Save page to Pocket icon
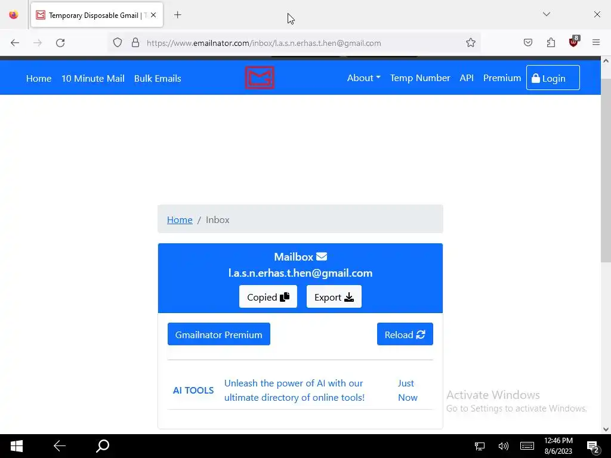The height and width of the screenshot is (458, 611). (x=528, y=43)
